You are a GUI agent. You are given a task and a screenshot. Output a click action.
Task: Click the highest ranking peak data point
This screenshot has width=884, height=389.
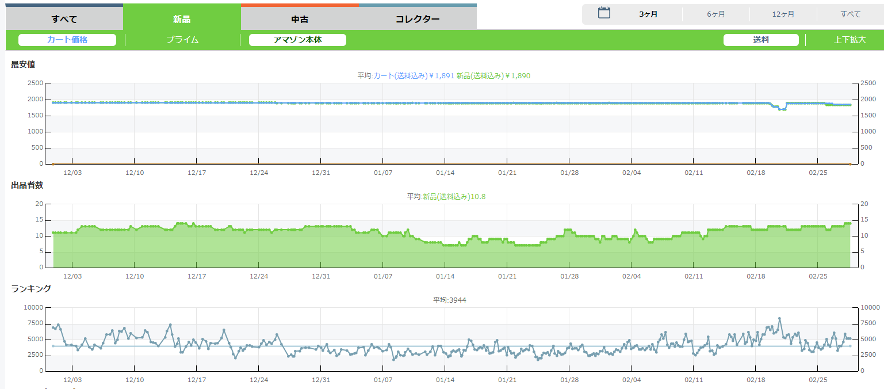tap(779, 318)
